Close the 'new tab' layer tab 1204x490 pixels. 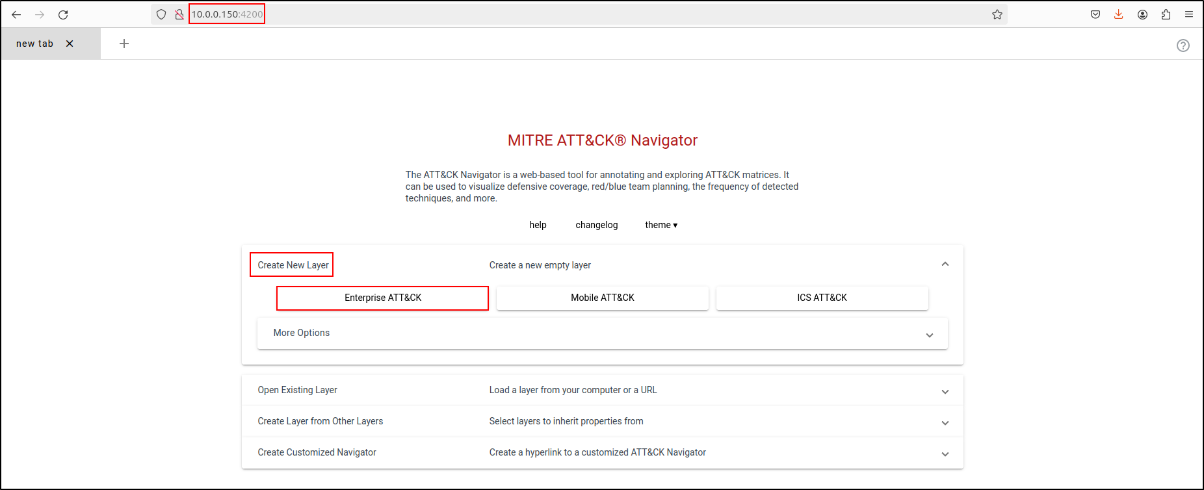[70, 44]
